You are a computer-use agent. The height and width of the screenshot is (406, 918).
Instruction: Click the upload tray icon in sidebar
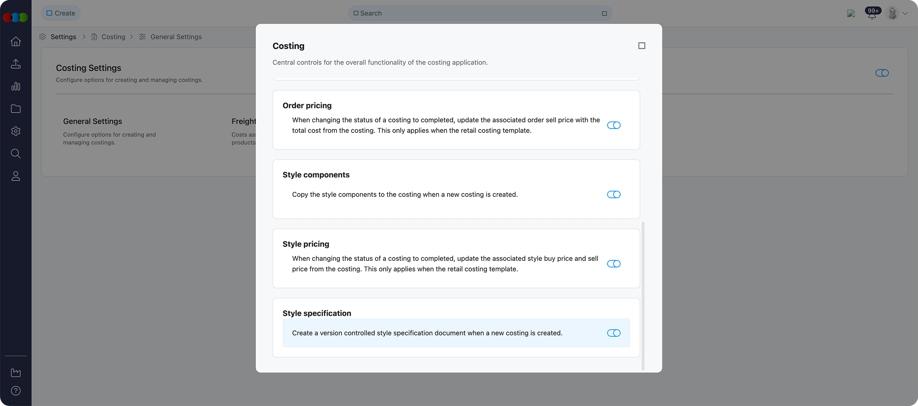coord(16,64)
